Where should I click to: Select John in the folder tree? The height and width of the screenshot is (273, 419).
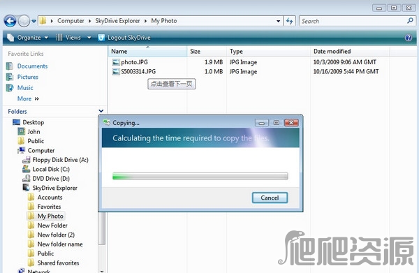(x=34, y=132)
